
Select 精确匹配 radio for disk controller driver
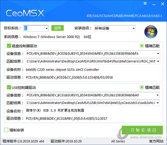tap(142, 46)
